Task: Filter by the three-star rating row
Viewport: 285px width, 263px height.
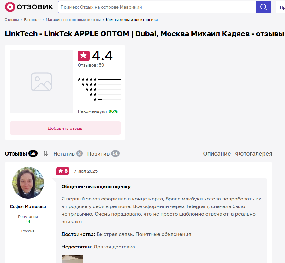Action: pyautogui.click(x=103, y=89)
